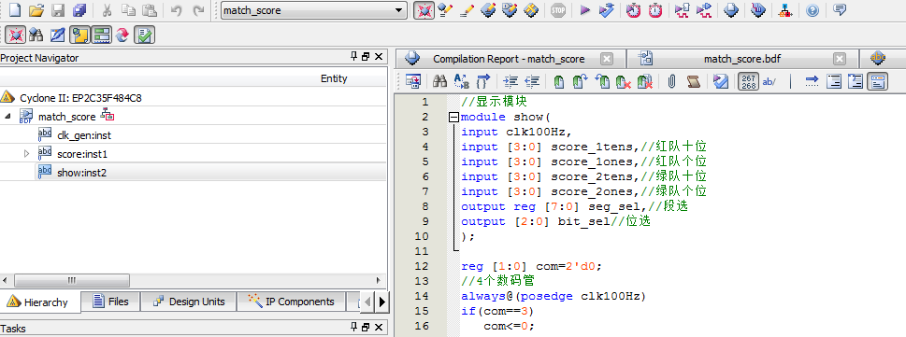906x337 pixels.
Task: Analyze current file from editor toolbar
Action: (721, 82)
